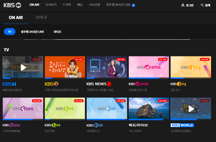Click the KBS WORLD channel logo
Screen dimensions: 216x142
point(182,125)
